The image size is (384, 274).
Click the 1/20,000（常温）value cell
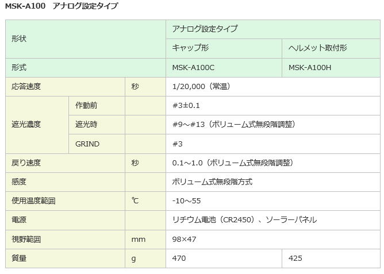click(273, 87)
